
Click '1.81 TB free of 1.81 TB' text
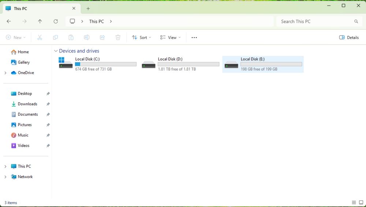177,69
